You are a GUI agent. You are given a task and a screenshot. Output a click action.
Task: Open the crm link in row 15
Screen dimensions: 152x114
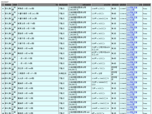pyautogui.click(x=132, y=99)
